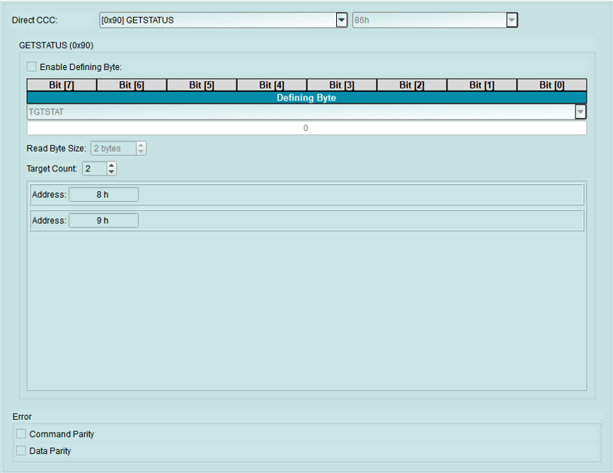The height and width of the screenshot is (473, 613).
Task: Click the Read Byte Size label
Action: pyautogui.click(x=57, y=148)
